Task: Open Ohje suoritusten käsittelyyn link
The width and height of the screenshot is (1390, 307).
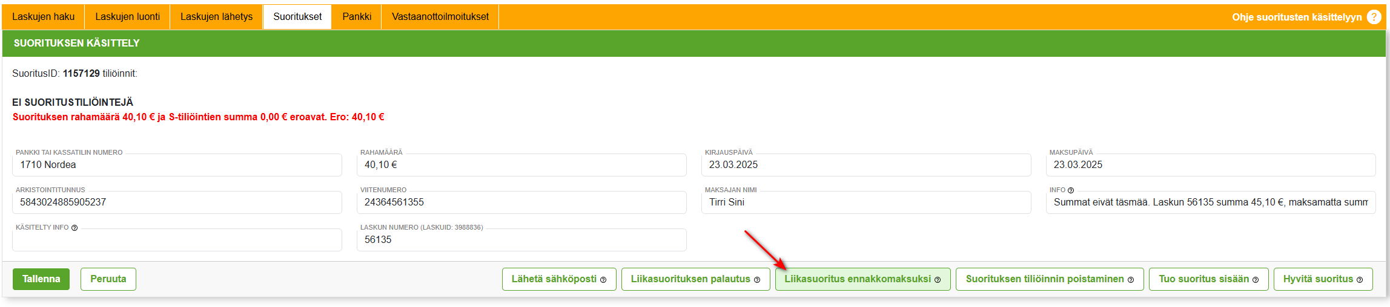Action: (x=1296, y=17)
